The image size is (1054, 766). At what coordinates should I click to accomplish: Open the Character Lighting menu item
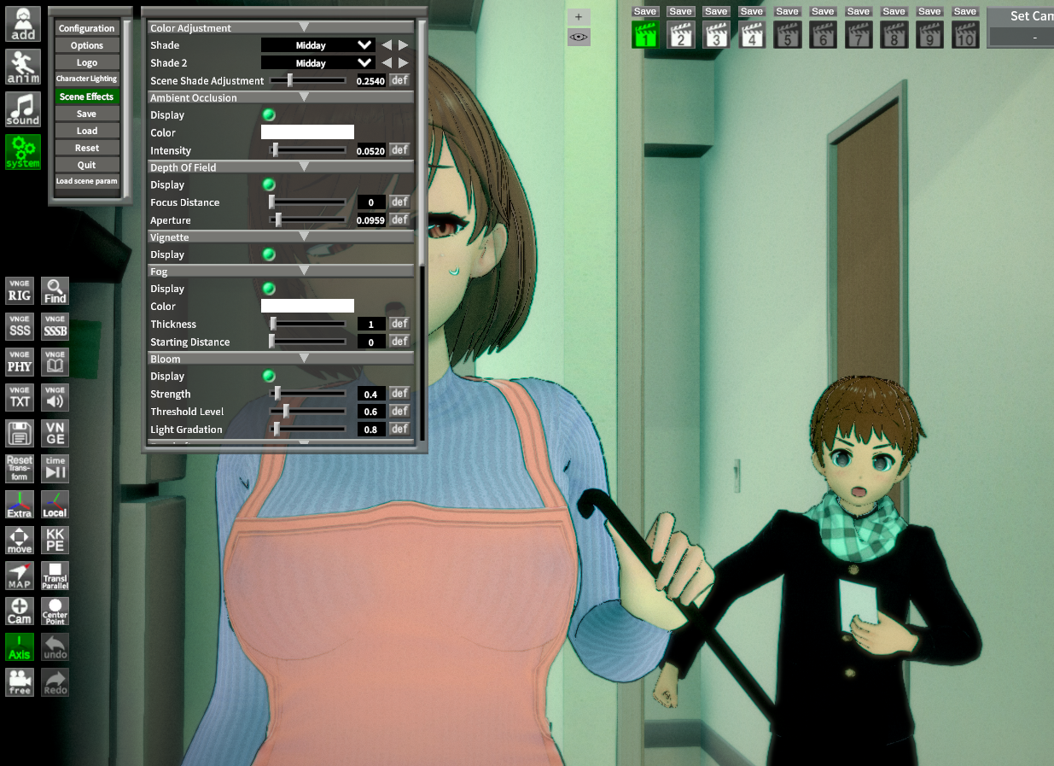point(86,79)
